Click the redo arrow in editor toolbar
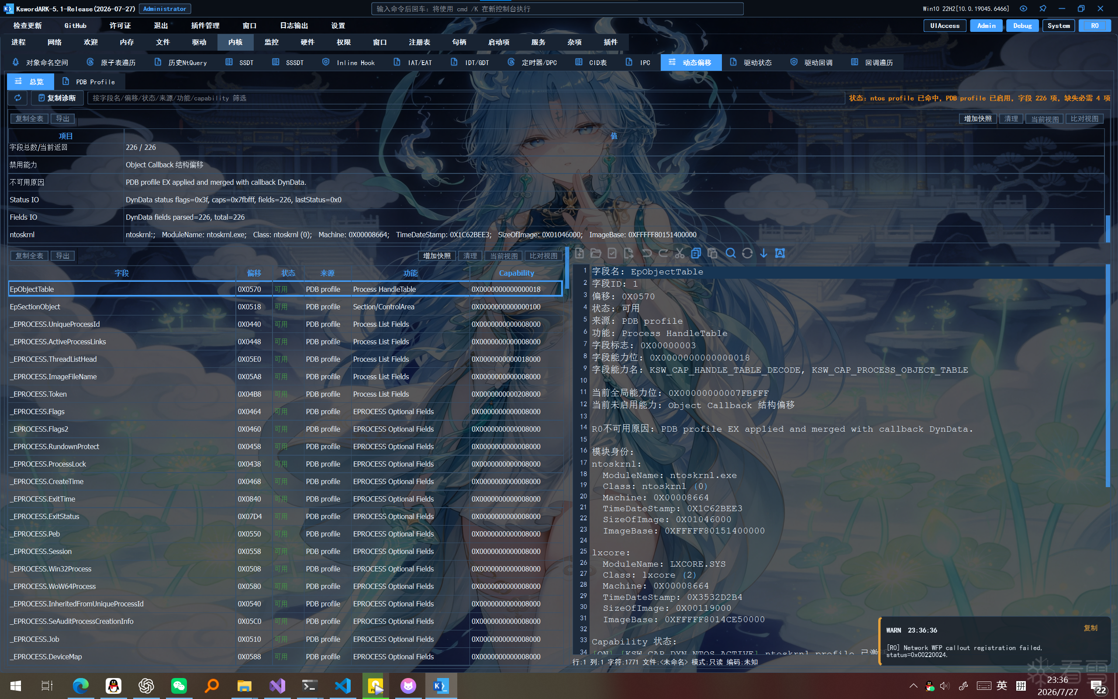The height and width of the screenshot is (699, 1118). [663, 253]
